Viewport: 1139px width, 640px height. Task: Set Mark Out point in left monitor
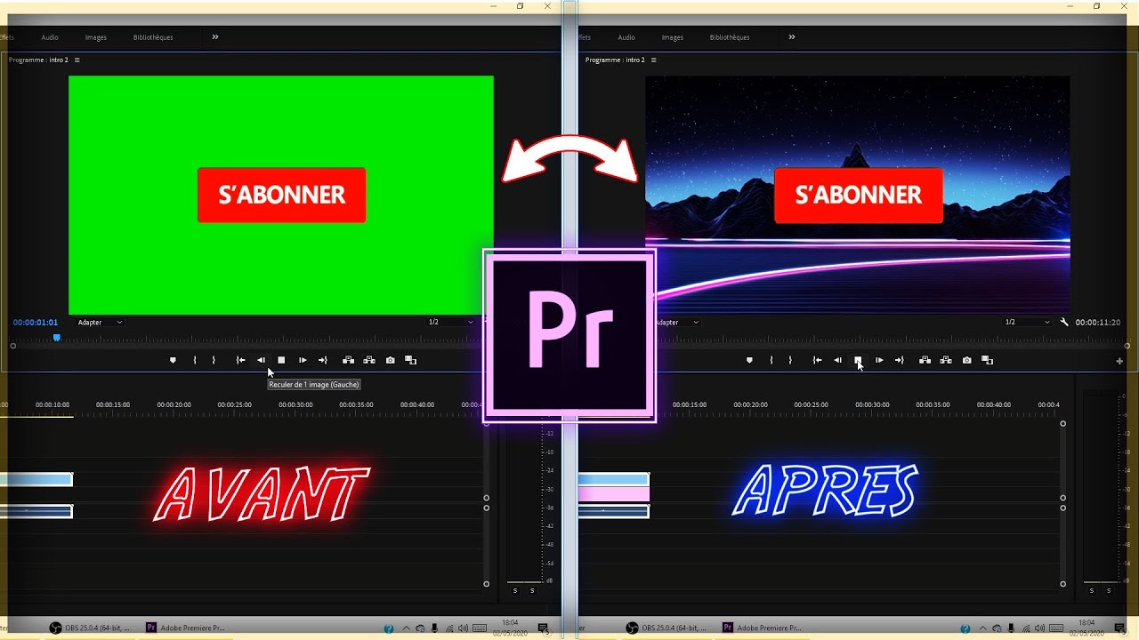click(x=214, y=360)
